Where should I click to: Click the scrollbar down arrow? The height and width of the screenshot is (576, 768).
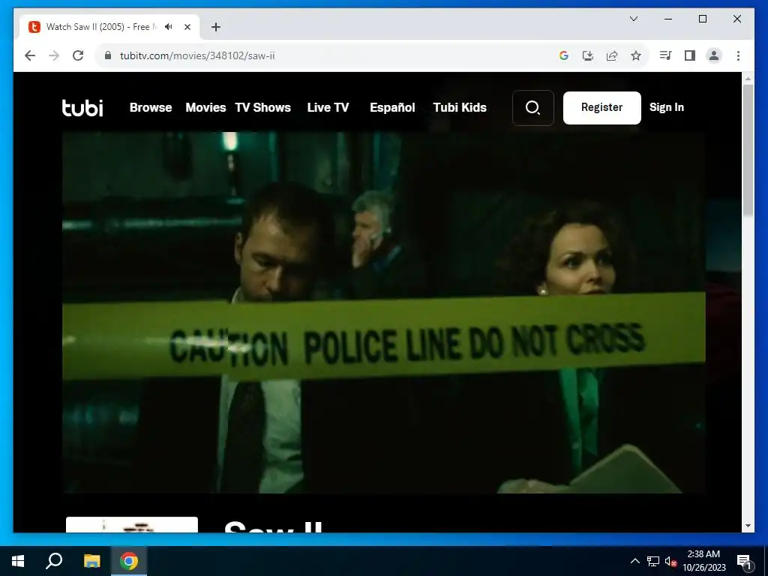click(x=748, y=526)
